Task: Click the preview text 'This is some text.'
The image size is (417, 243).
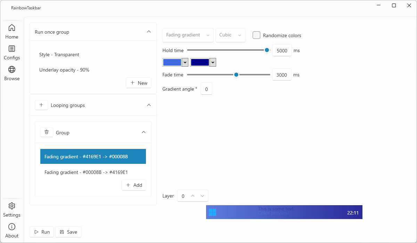Action: click(x=276, y=209)
